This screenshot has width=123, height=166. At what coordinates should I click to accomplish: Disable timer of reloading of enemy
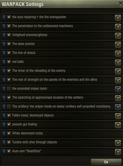(x=9, y=71)
